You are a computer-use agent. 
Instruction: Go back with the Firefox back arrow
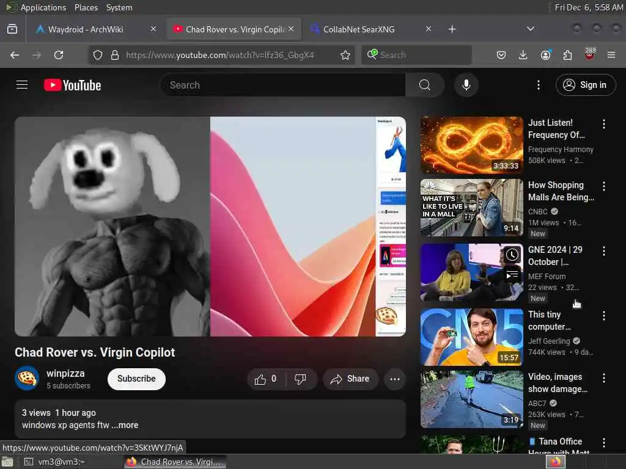point(15,55)
